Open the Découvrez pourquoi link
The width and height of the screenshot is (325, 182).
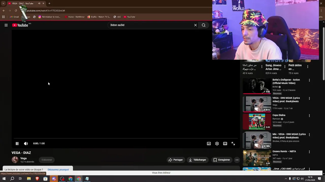pyautogui.click(x=58, y=170)
